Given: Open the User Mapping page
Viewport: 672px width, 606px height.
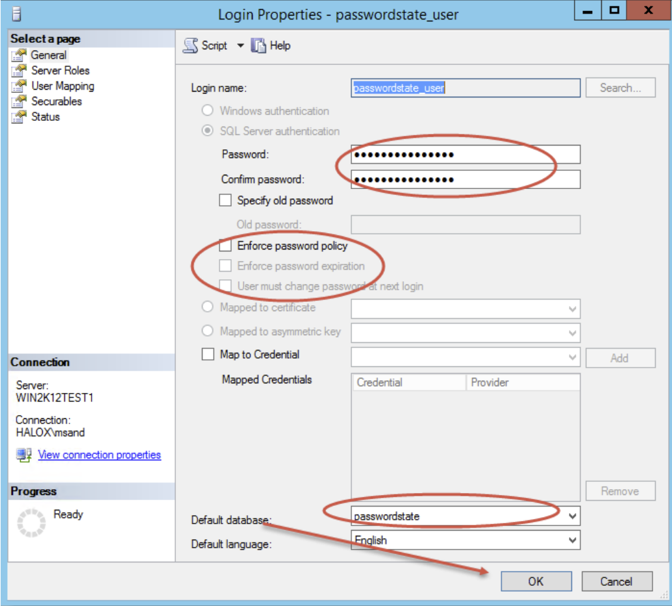Looking at the screenshot, I should point(62,86).
